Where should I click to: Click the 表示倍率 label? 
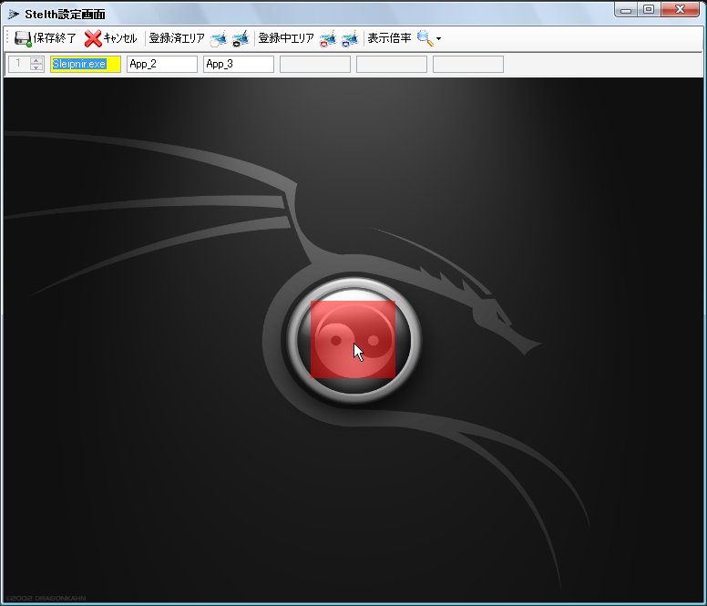pos(389,38)
